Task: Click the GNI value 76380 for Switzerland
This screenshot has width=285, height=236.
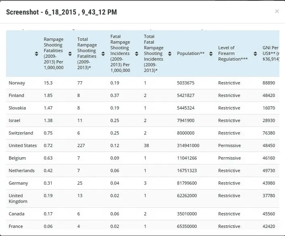Action: 268,133
